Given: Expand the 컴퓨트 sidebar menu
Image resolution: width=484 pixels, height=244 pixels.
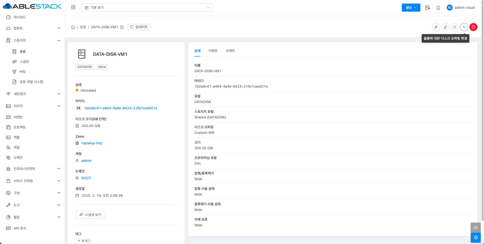Looking at the screenshot, I should pyautogui.click(x=33, y=28).
